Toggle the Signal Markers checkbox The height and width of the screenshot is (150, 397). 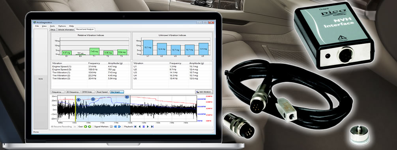click(x=111, y=126)
